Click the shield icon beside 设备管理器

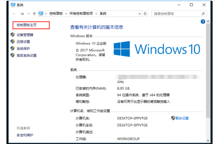tap(13, 35)
